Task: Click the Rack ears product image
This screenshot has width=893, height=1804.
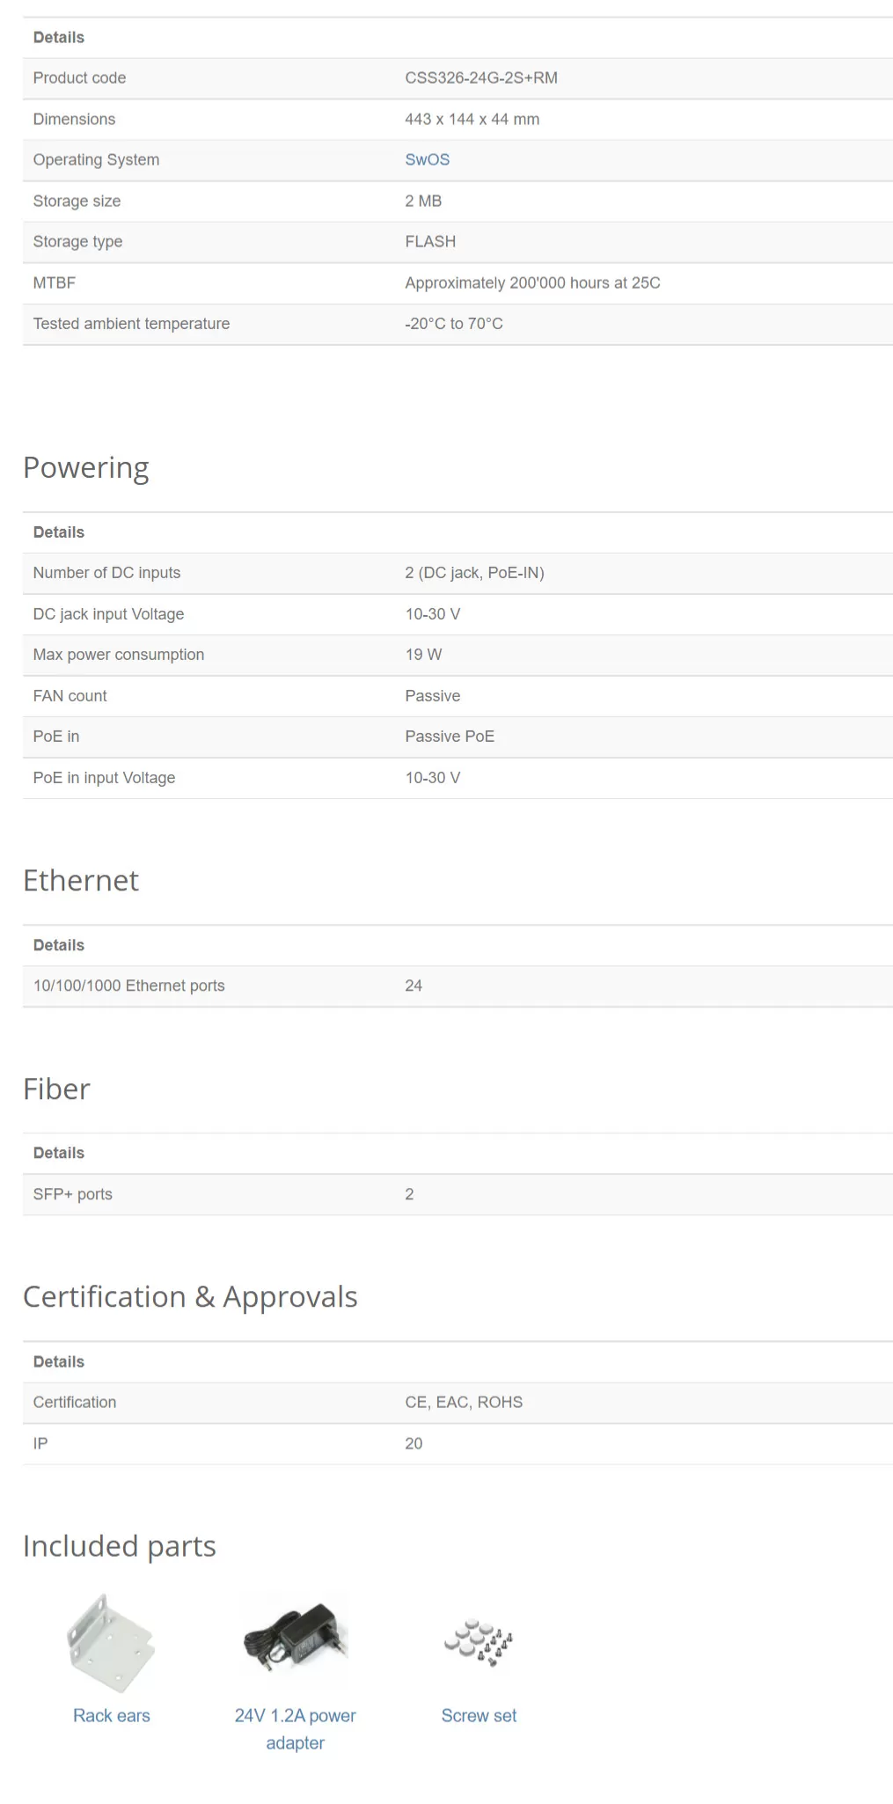Action: click(x=111, y=1642)
